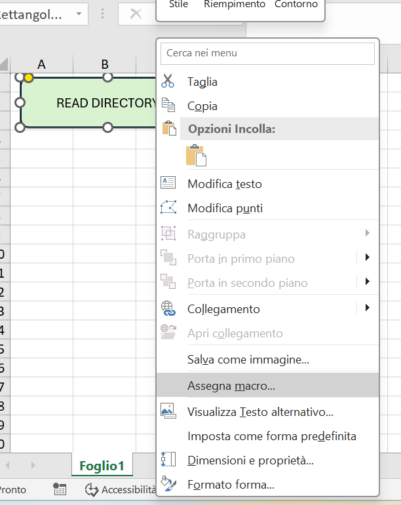This screenshot has height=505, width=401.
Task: Click the globe link icon beside Collegamento
Action: [x=168, y=309]
